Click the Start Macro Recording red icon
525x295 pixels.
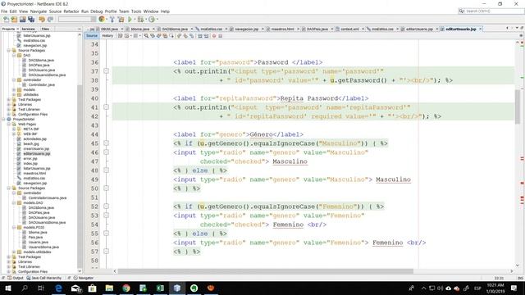[x=214, y=36]
